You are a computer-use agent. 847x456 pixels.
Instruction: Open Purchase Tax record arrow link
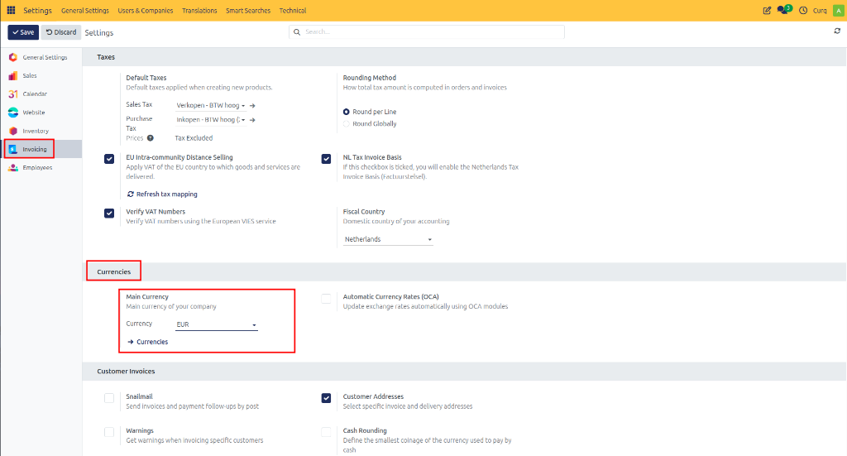[x=252, y=120]
